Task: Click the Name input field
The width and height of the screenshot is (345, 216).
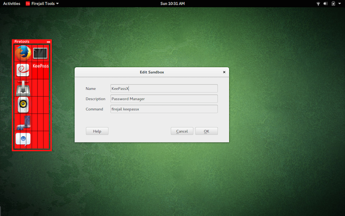Action: pos(164,89)
